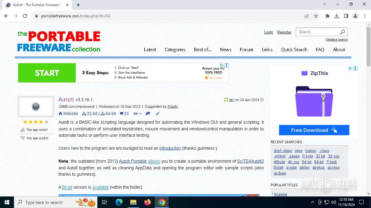Click the Free Download ad button
371x208 pixels.
coord(314,130)
